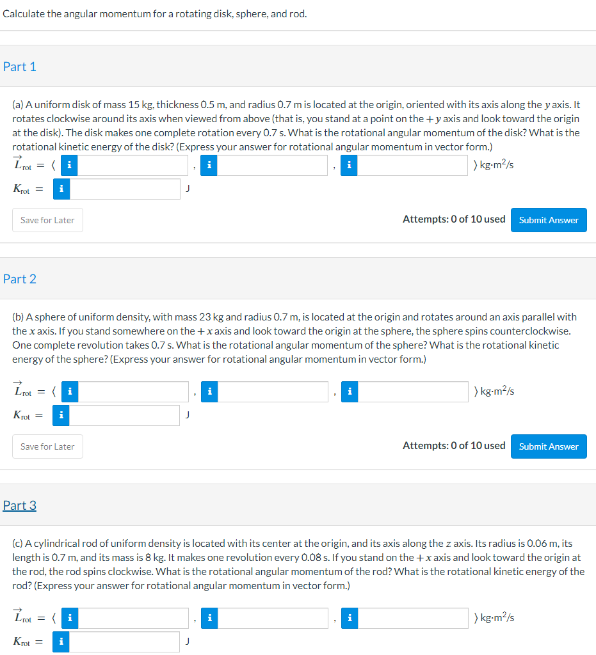Viewport: 596px width, 655px height.
Task: Click the info icon for Part 1 third Lrot component
Action: (x=349, y=164)
